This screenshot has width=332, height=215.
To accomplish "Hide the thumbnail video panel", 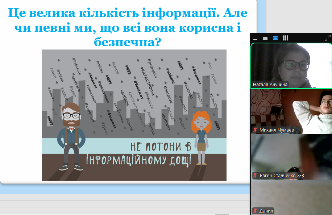I will pyautogui.click(x=255, y=38).
